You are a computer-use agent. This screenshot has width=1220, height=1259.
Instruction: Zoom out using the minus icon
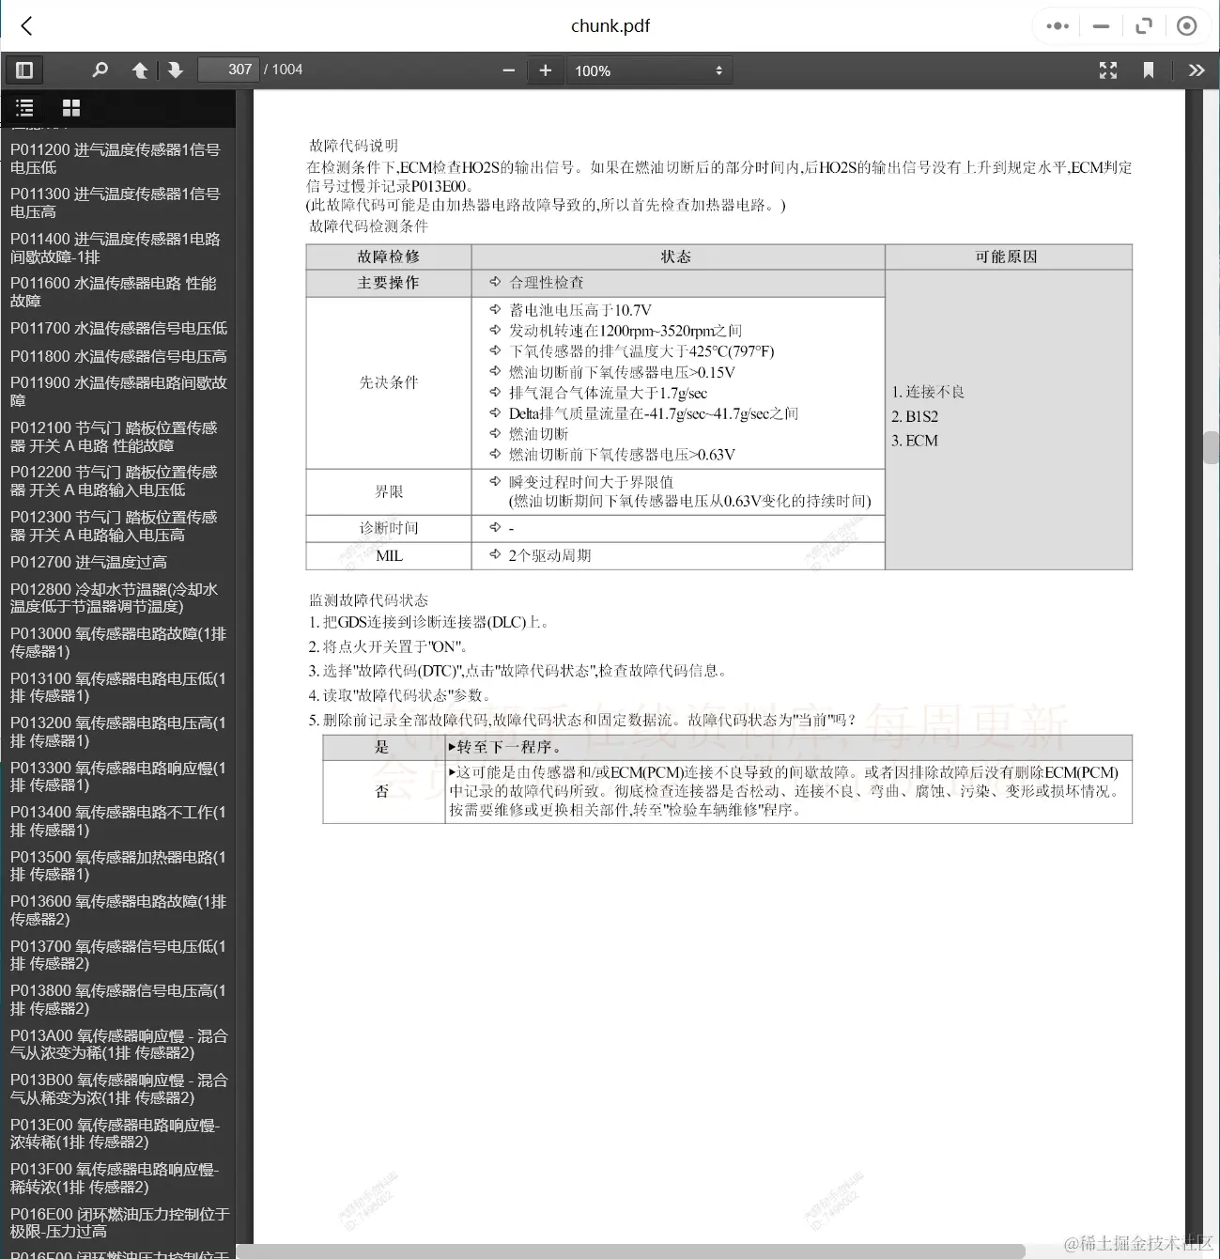coord(508,70)
